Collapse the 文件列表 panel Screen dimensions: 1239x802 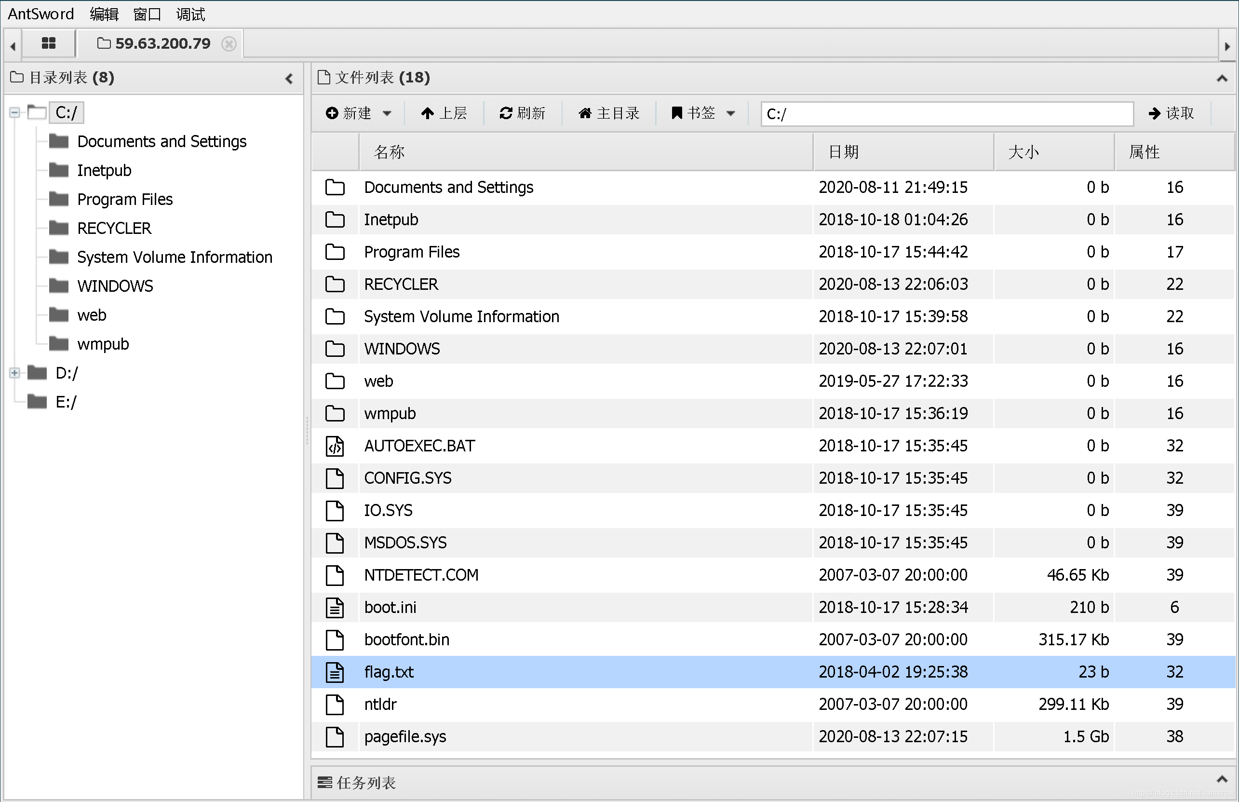point(1222,79)
